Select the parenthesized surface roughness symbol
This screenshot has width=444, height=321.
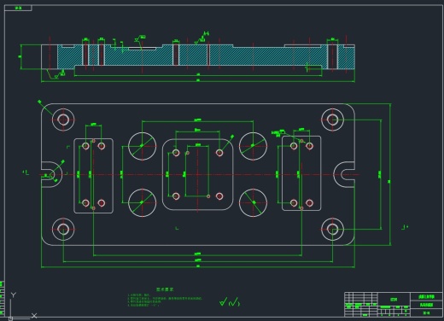pyautogui.click(x=234, y=302)
